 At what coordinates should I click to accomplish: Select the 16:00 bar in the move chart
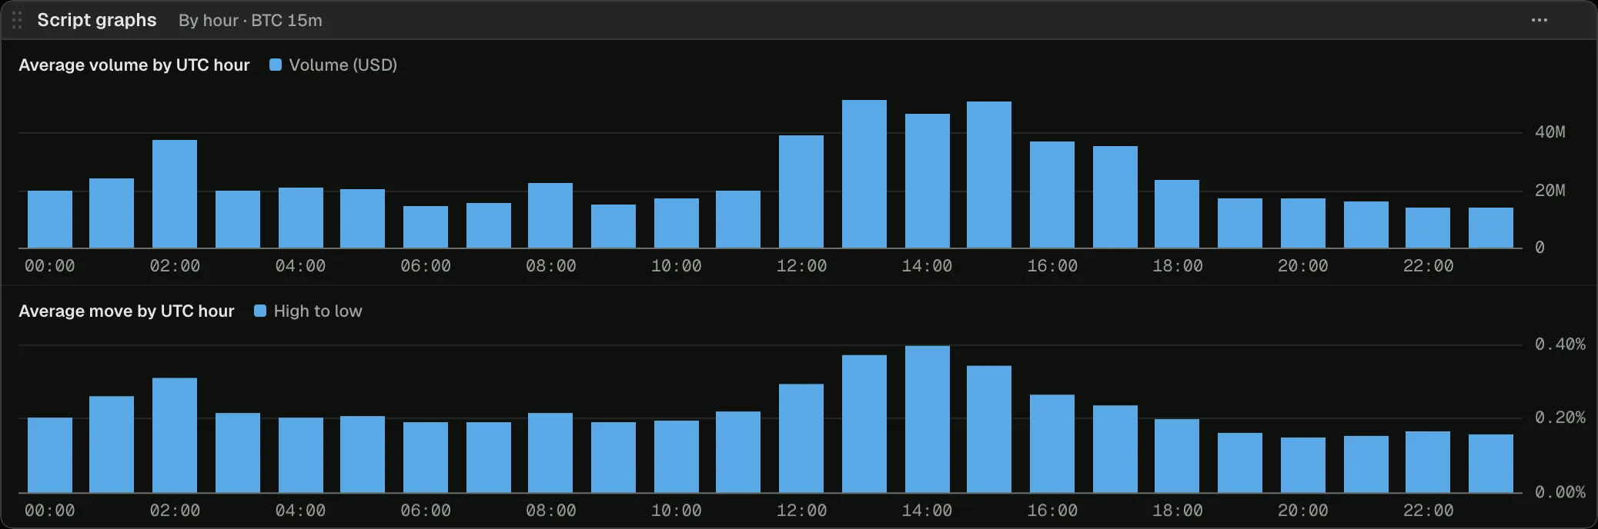coord(1052,444)
